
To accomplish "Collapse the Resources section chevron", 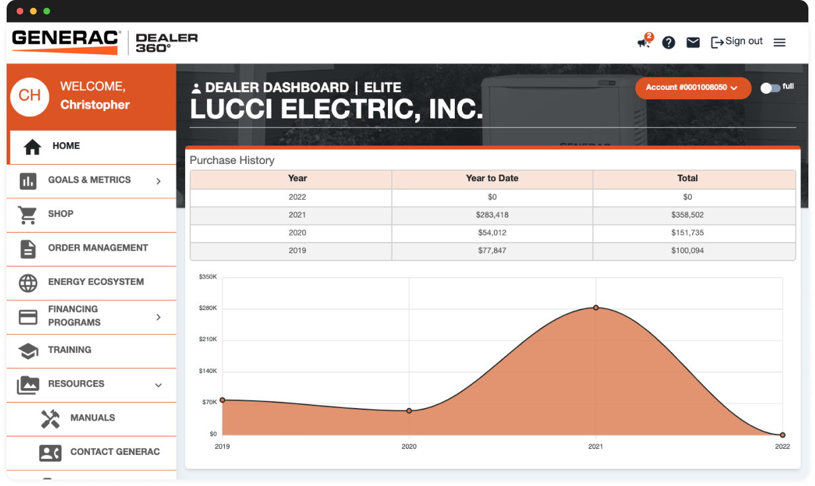I will (158, 384).
